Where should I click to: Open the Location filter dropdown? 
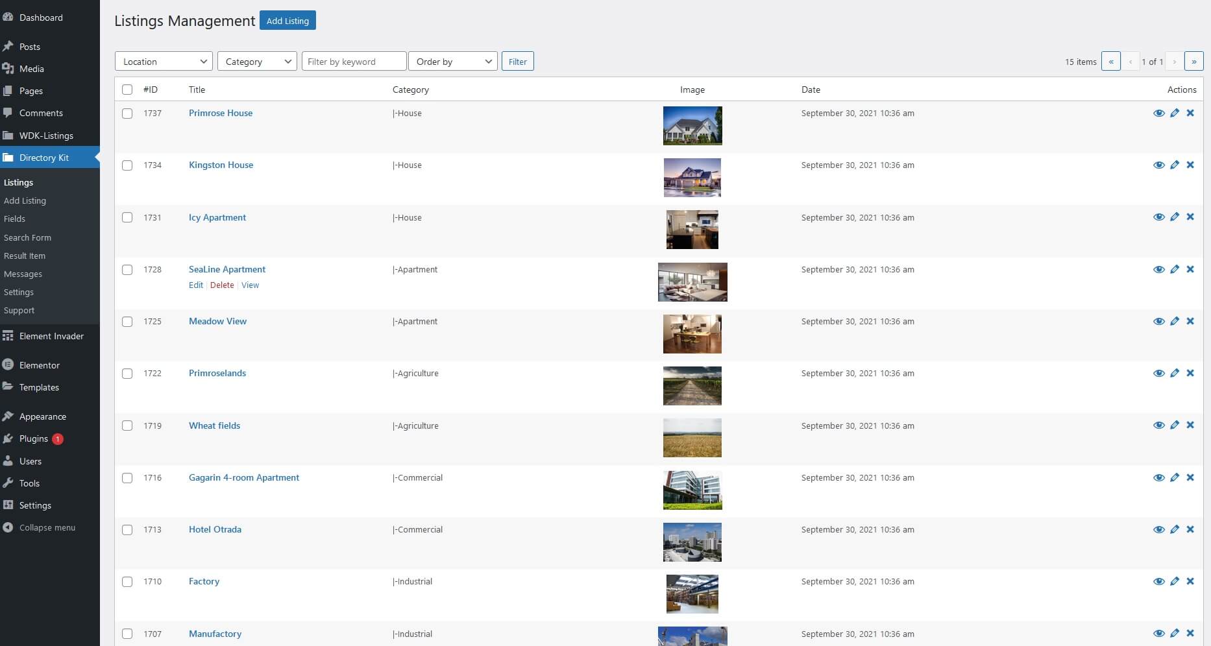pos(163,61)
